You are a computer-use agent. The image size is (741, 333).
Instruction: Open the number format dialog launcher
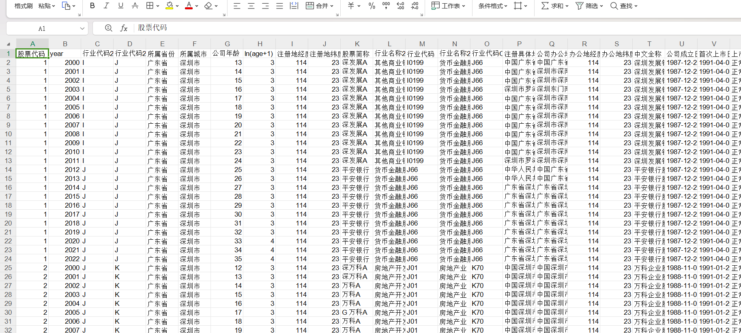coord(422,15)
